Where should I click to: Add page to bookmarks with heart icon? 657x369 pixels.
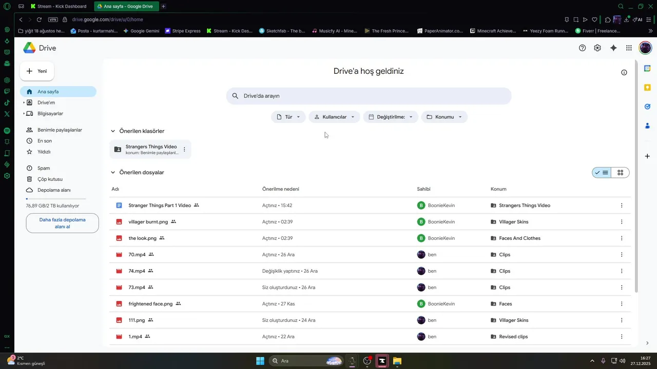pos(594,19)
